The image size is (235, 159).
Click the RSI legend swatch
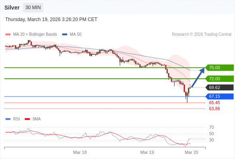click(x=8, y=119)
